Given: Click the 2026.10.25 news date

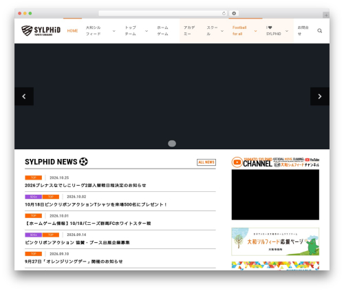Looking at the screenshot, I should point(59,177).
